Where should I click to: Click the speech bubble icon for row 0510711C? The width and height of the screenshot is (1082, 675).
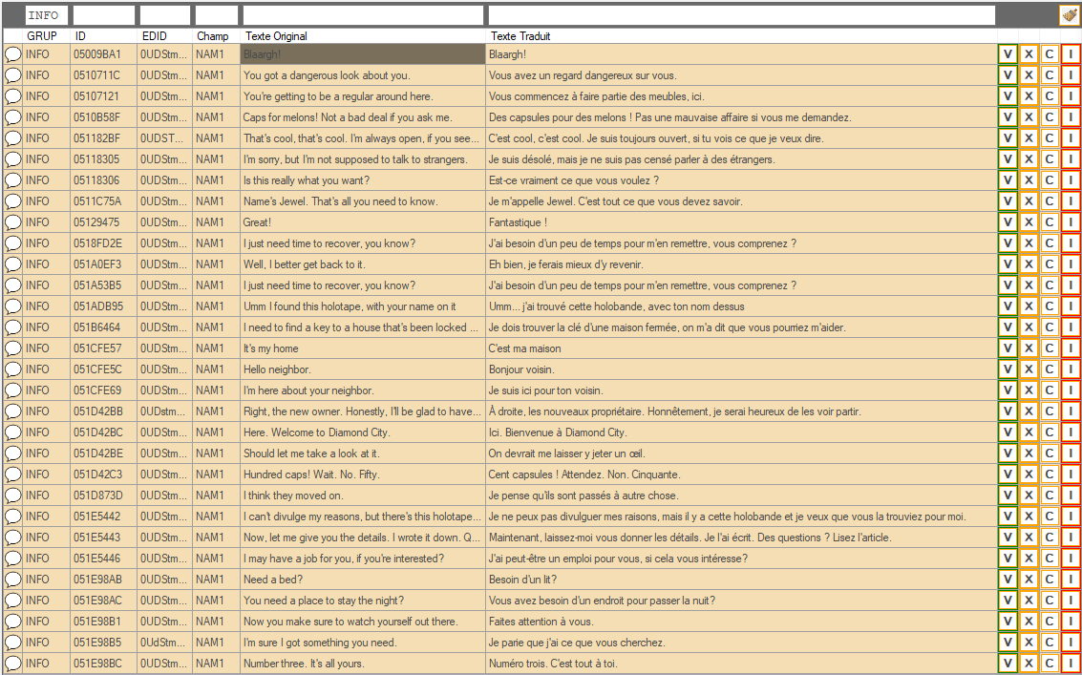(x=13, y=75)
